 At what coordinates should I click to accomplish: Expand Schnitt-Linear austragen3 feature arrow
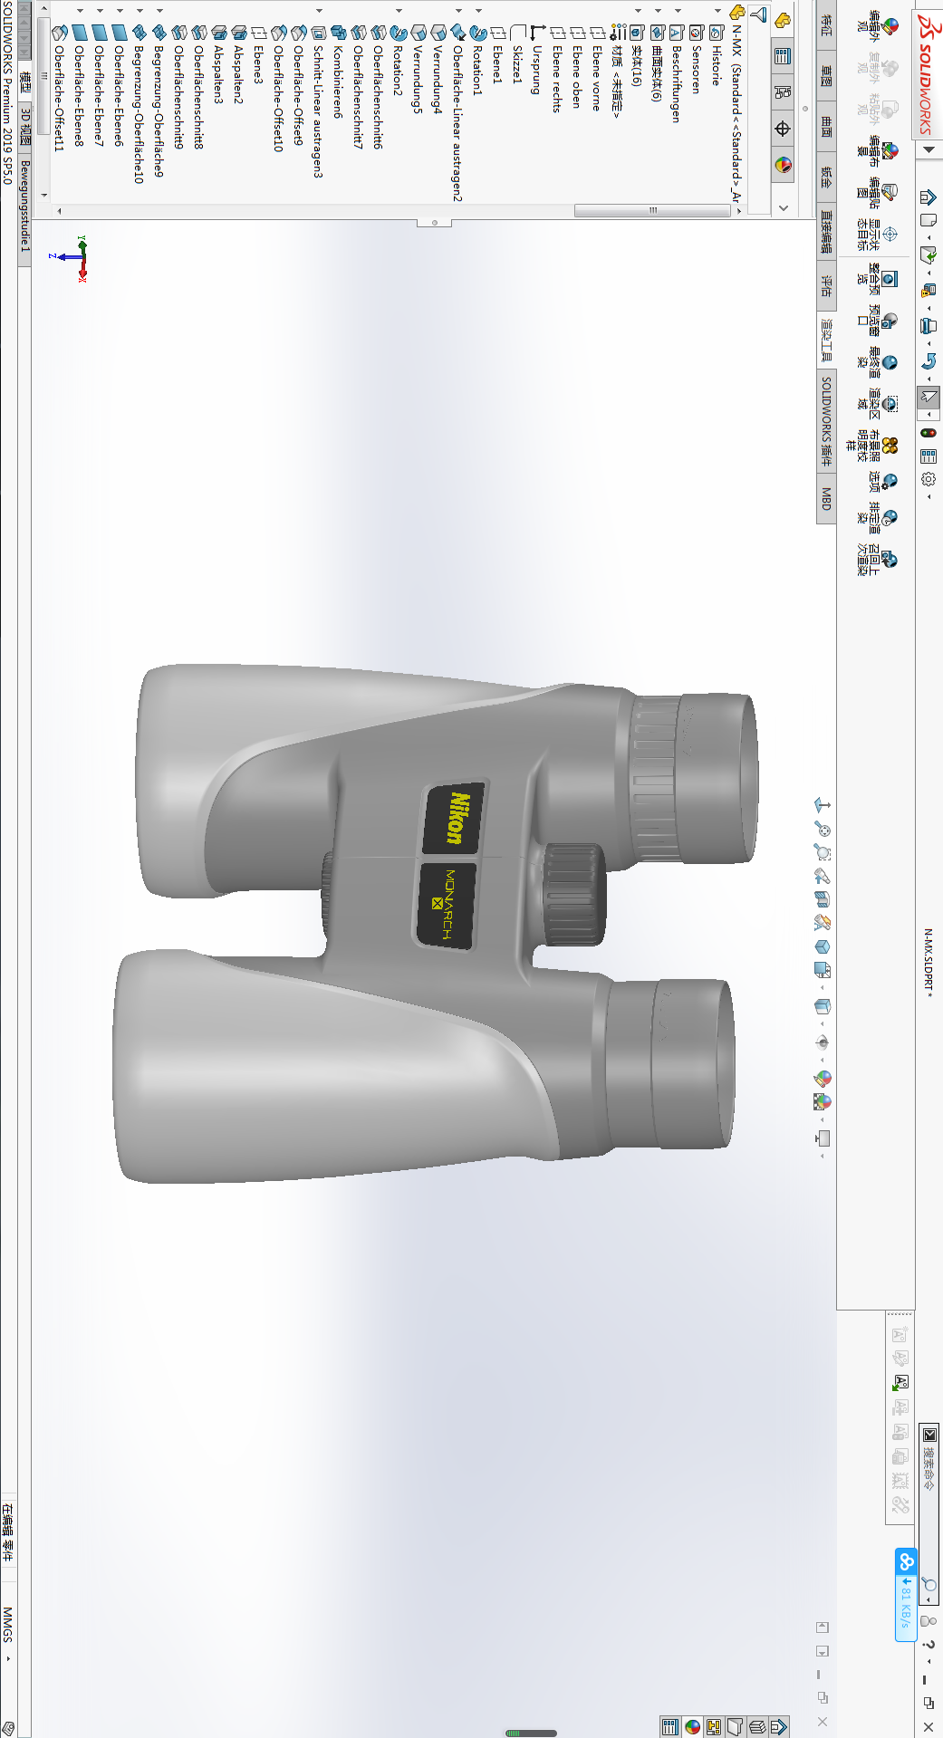tap(319, 10)
